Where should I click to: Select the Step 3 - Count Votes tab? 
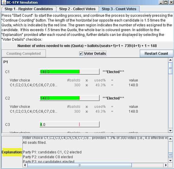(119, 9)
